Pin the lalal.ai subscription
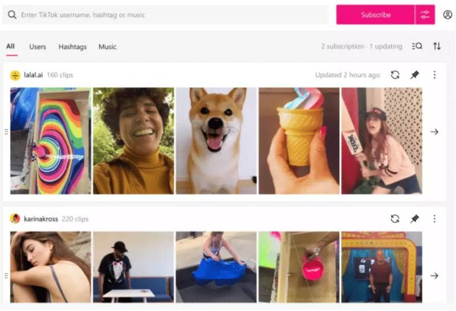 pyautogui.click(x=415, y=75)
